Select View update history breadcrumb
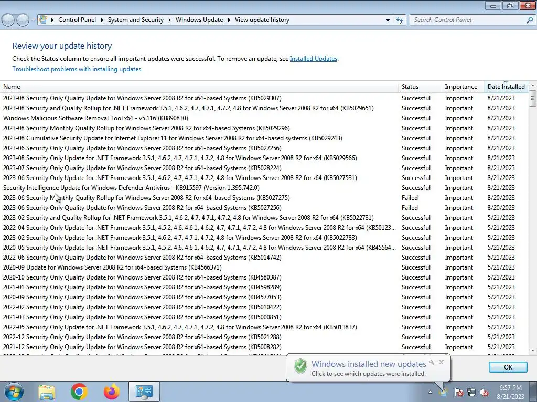This screenshot has height=402, width=537. [x=262, y=20]
